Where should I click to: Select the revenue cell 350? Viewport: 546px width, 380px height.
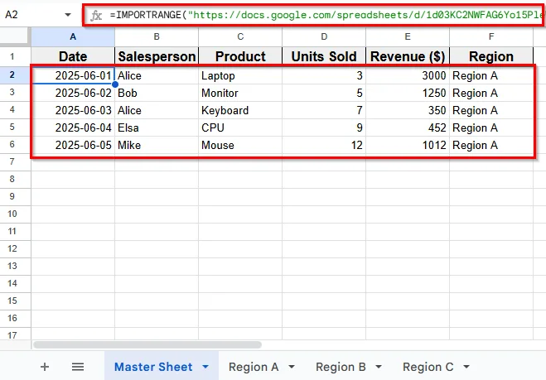tap(408, 110)
